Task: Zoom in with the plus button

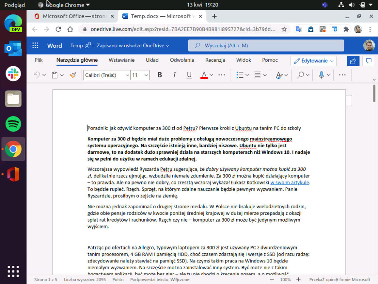Action: click(x=298, y=280)
